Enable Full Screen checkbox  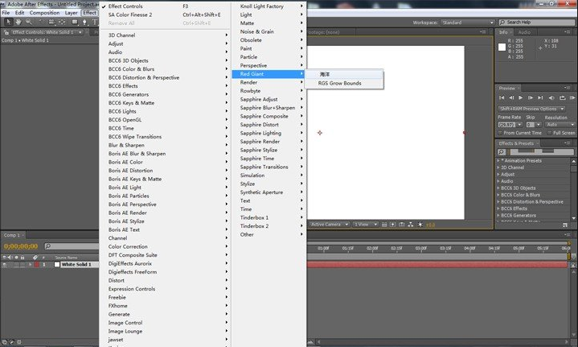pos(548,133)
